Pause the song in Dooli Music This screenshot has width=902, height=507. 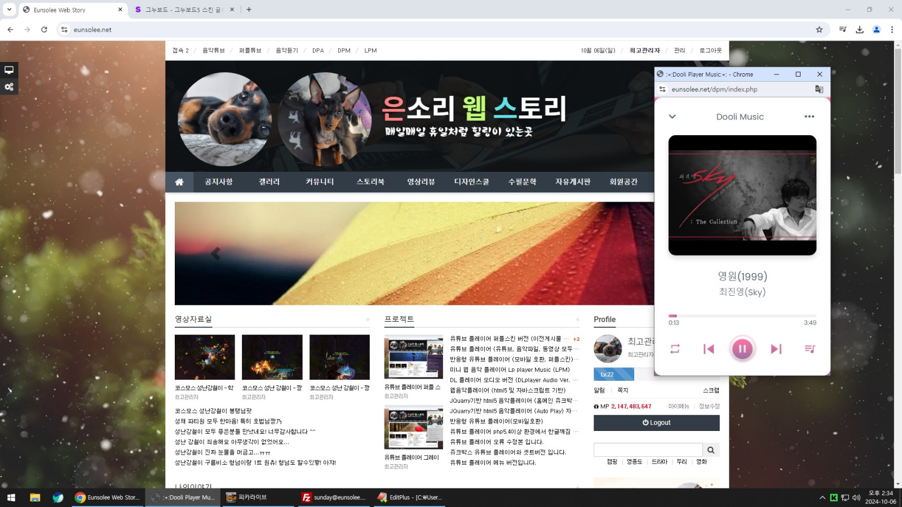pyautogui.click(x=742, y=349)
